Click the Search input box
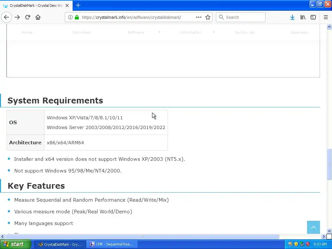The image size is (332, 249). tap(241, 17)
